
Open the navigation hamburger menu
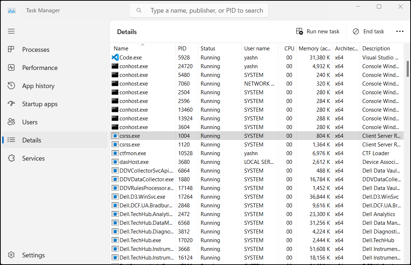11,31
